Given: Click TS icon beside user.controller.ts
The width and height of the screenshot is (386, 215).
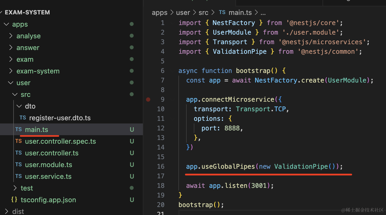Looking at the screenshot, I should tap(18, 153).
